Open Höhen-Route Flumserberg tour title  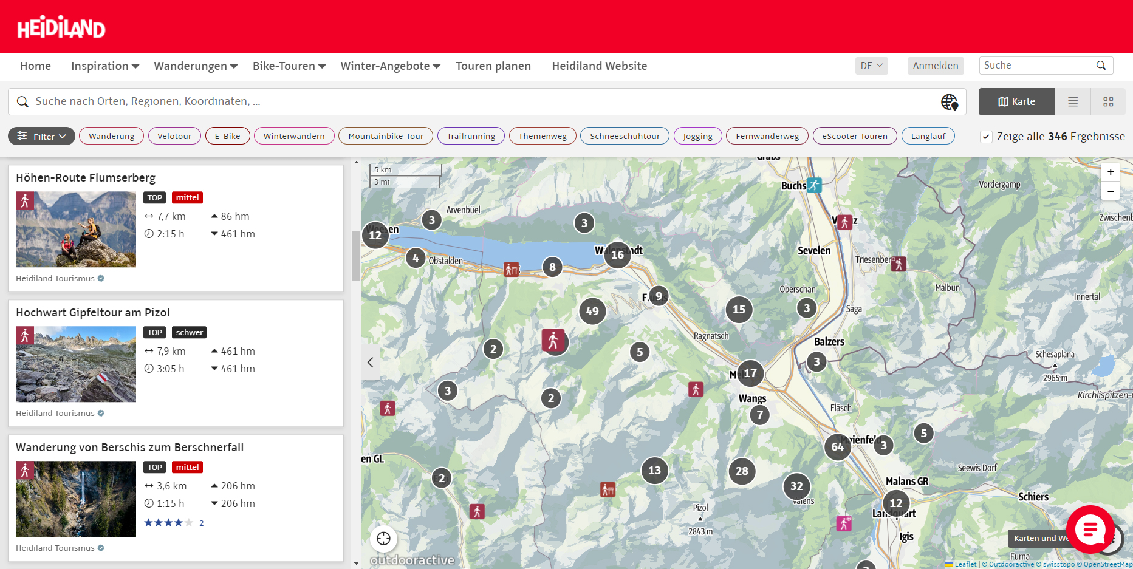[86, 178]
